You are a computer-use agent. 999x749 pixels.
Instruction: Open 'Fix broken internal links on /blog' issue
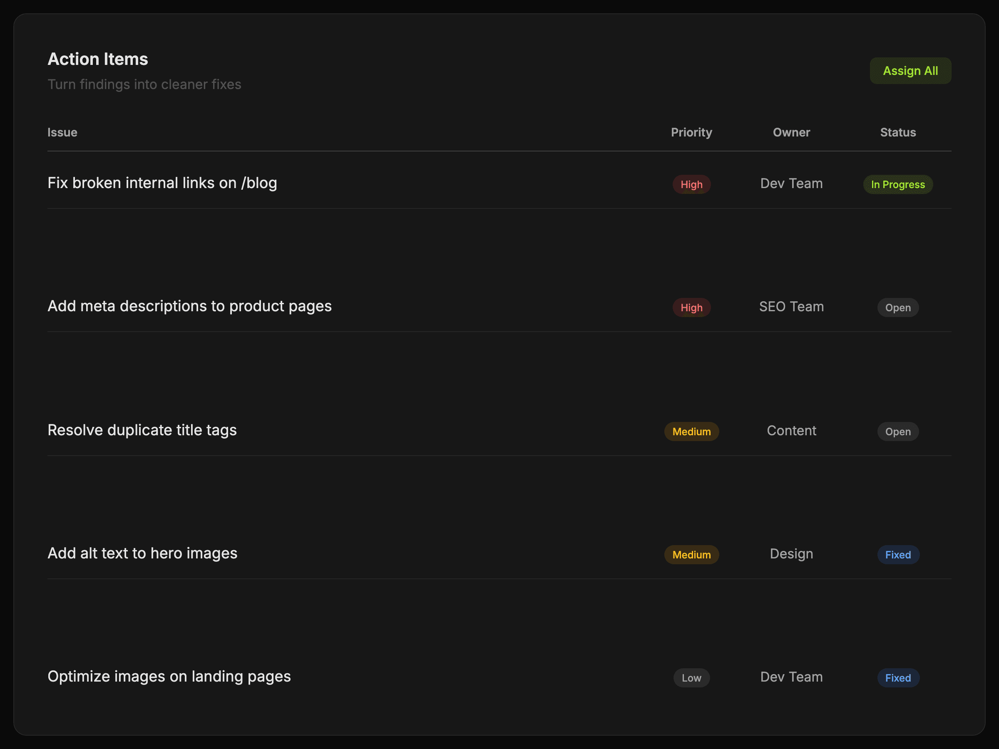[162, 184]
